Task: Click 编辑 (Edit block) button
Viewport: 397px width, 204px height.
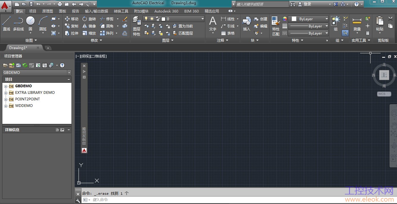Action: click(x=261, y=26)
